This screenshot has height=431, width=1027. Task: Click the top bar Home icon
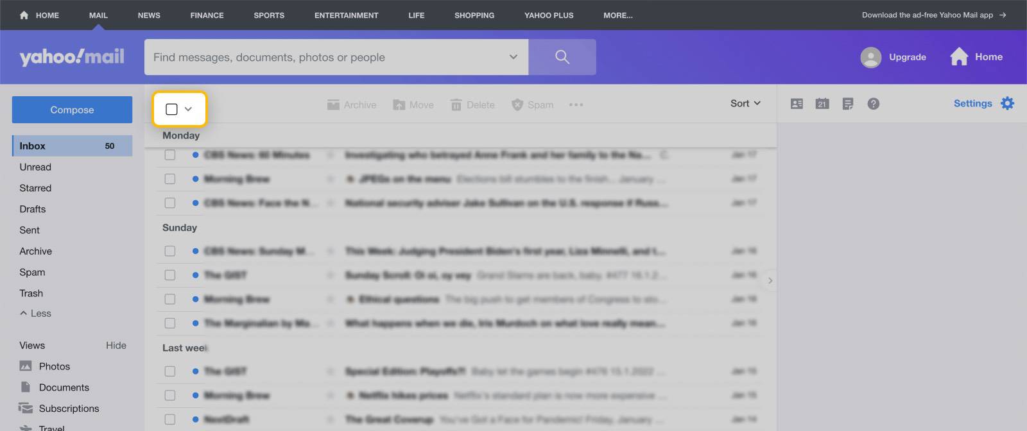pos(24,15)
